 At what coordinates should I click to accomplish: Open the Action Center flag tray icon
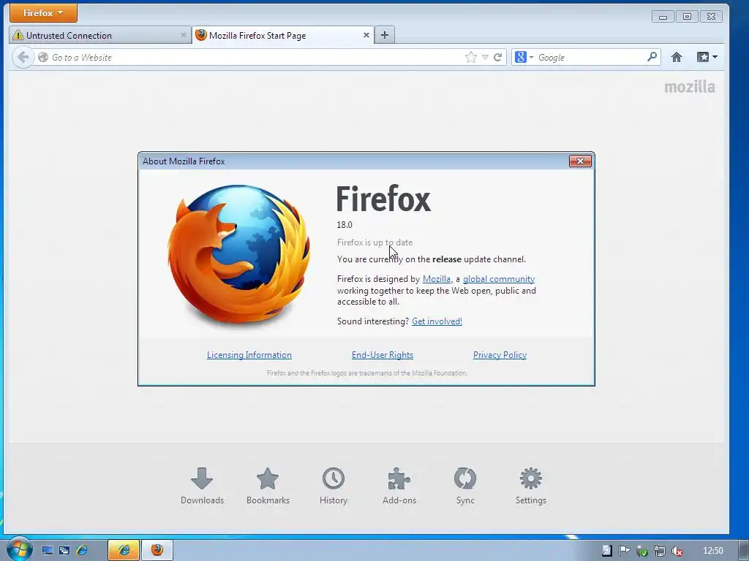(624, 551)
